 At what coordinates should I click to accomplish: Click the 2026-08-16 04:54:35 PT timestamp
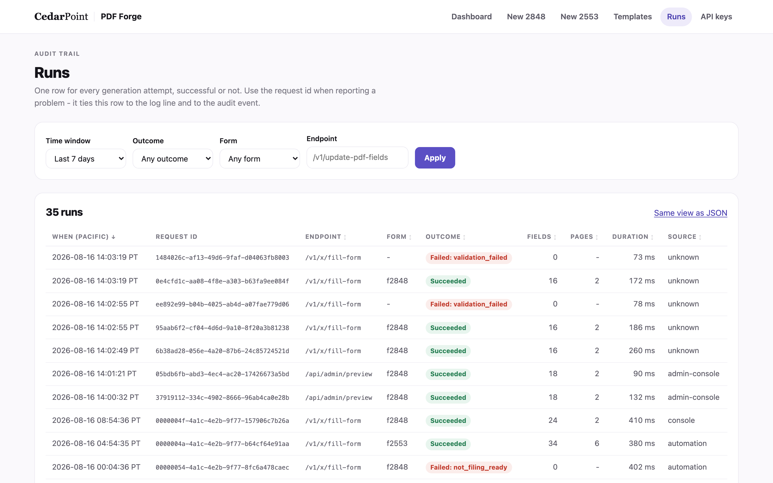(x=96, y=443)
